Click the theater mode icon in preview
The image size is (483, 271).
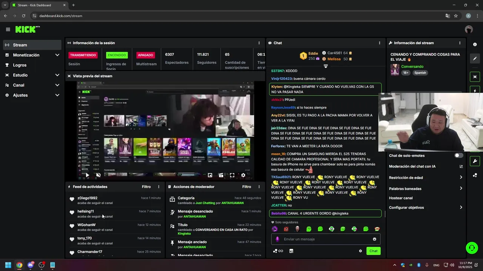tap(221, 175)
